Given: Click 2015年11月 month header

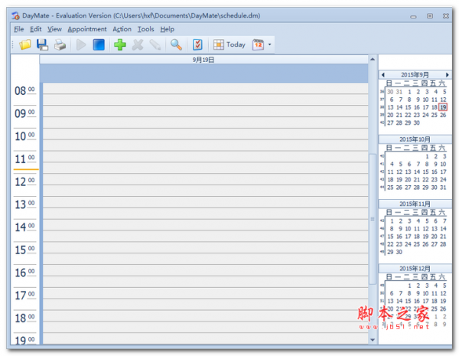Looking at the screenshot, I should tap(415, 204).
